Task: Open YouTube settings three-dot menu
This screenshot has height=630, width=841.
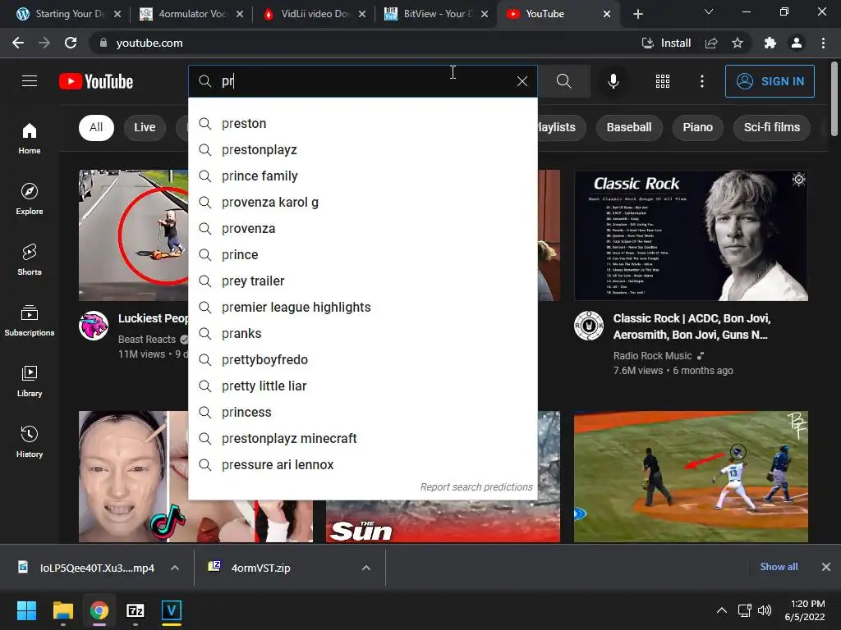Action: pyautogui.click(x=701, y=81)
